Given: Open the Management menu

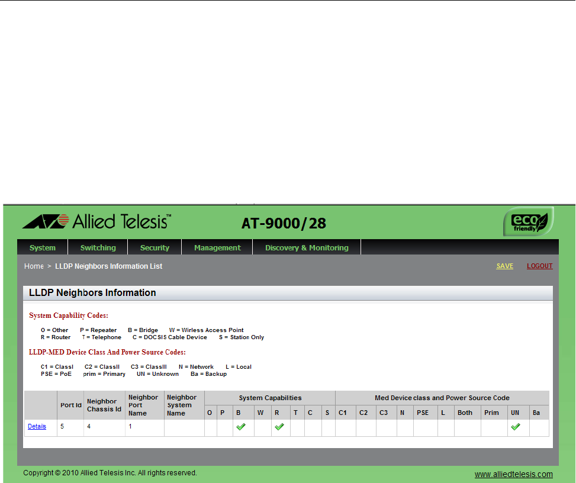Looking at the screenshot, I should pos(217,247).
